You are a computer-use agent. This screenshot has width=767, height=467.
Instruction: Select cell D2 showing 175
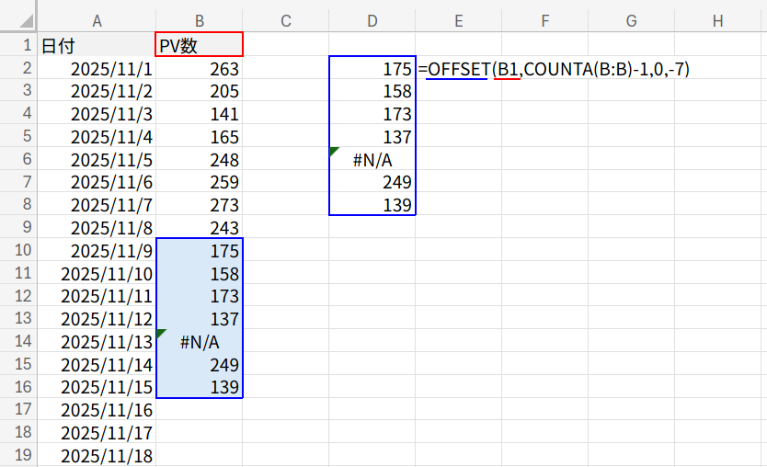coord(372,68)
